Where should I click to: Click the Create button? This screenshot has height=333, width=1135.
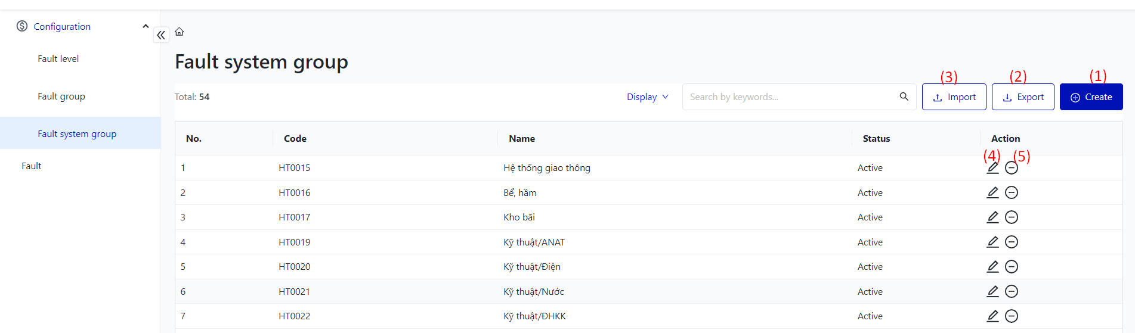[x=1091, y=97]
